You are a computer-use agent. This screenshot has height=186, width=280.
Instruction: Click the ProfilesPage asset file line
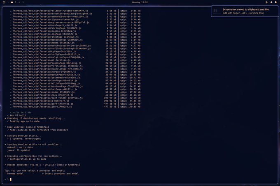46,66
